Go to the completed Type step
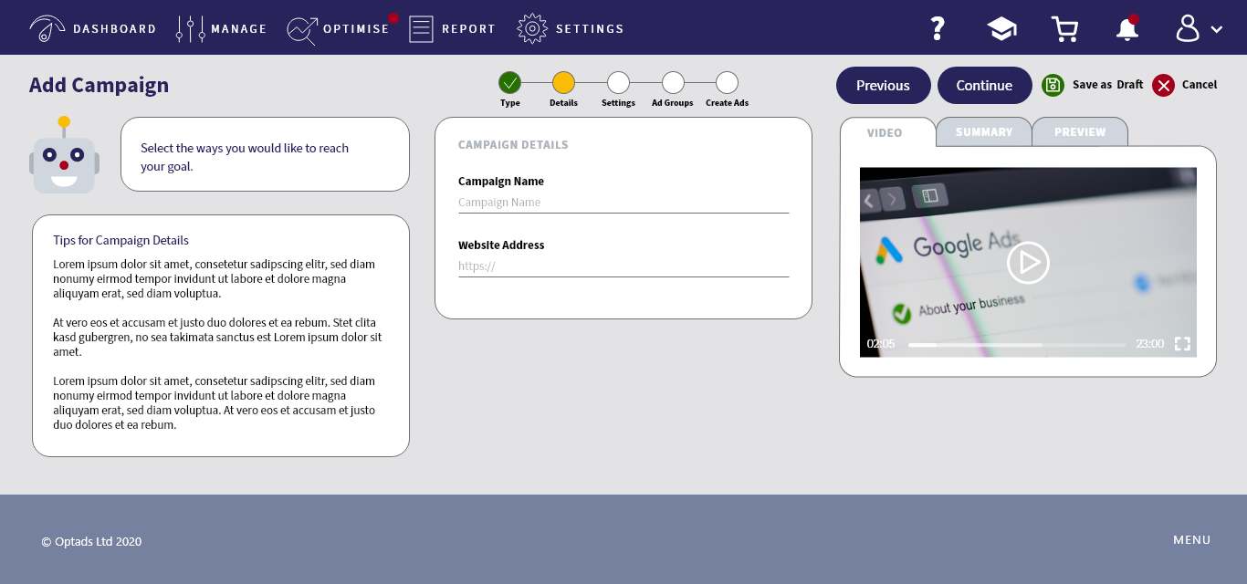This screenshot has width=1247, height=584. [510, 83]
